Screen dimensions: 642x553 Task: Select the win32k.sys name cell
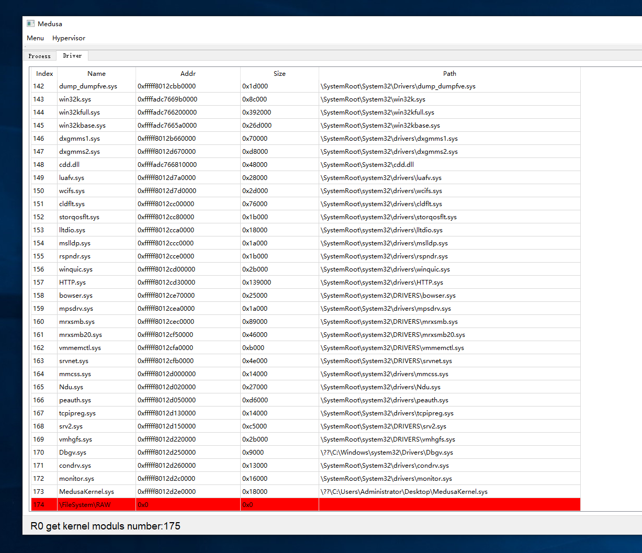pos(97,99)
